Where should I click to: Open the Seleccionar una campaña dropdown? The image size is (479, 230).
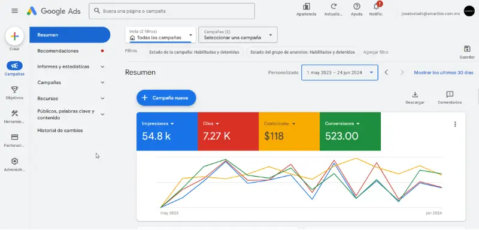[x=238, y=35]
